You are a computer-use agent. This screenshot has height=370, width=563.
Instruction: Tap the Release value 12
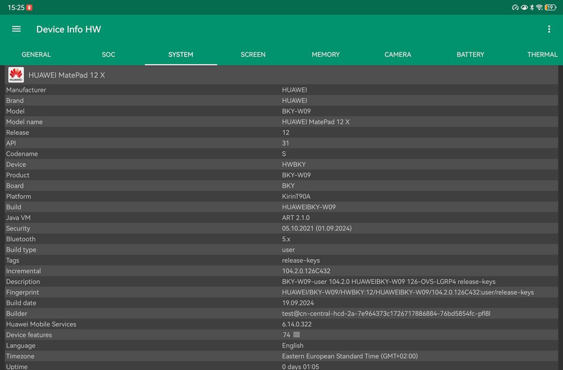286,133
